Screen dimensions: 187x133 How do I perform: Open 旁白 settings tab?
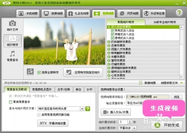78,89
